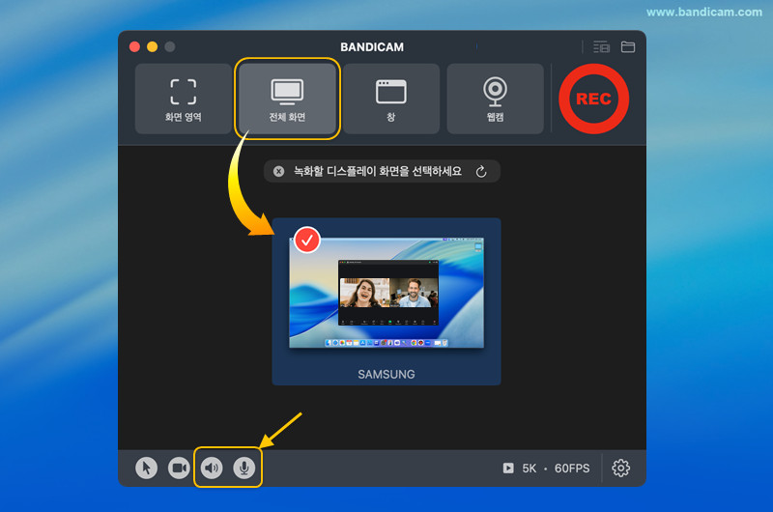This screenshot has height=512, width=773.
Task: Start recording with the red REC button
Action: pos(593,99)
